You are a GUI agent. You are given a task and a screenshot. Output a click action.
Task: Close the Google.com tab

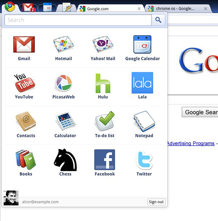(139, 9)
